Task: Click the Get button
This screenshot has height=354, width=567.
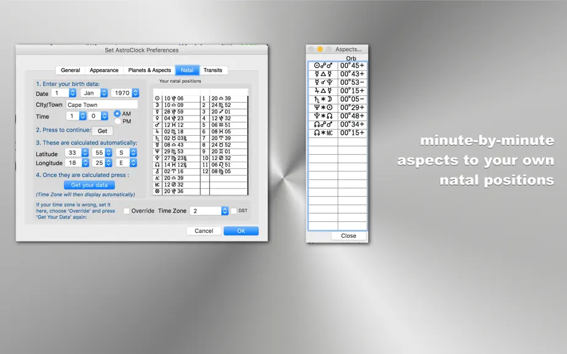Action: pos(102,131)
